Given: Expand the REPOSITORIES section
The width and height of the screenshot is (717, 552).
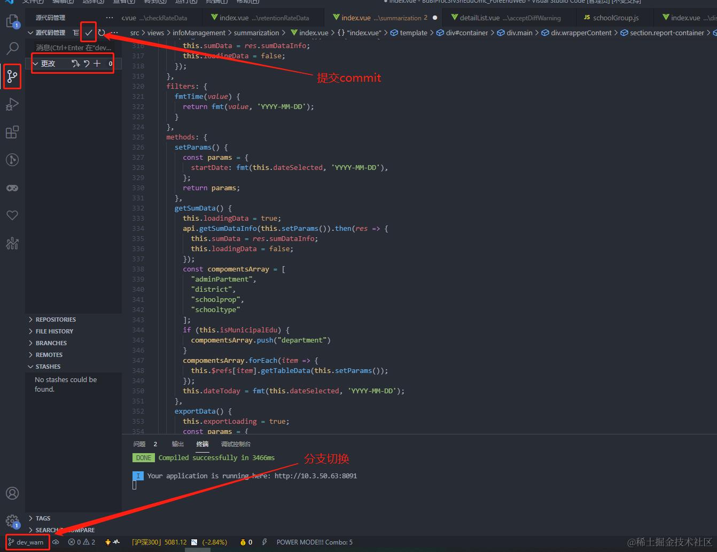Looking at the screenshot, I should [56, 320].
